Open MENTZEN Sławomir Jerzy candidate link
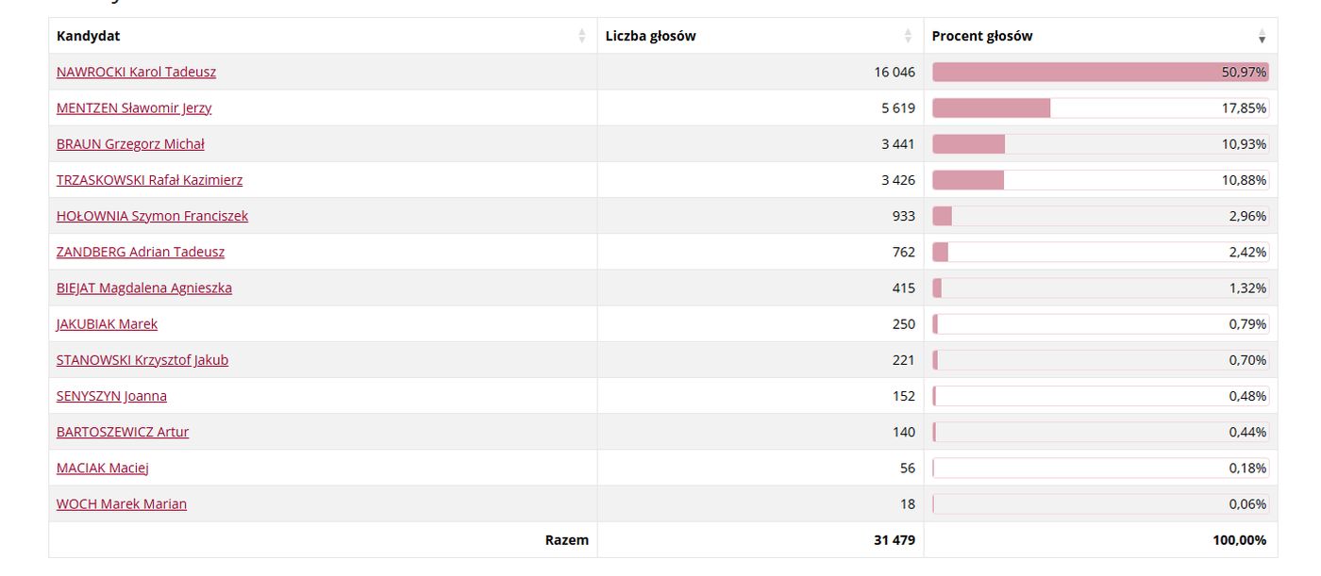Image resolution: width=1321 pixels, height=576 pixels. pos(134,107)
